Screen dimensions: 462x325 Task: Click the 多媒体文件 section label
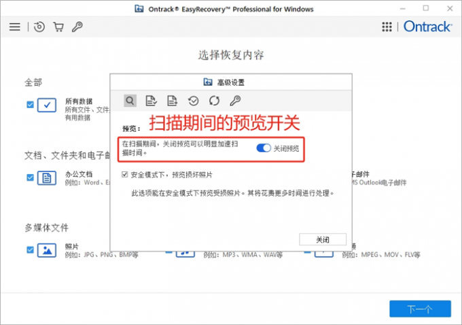click(47, 228)
